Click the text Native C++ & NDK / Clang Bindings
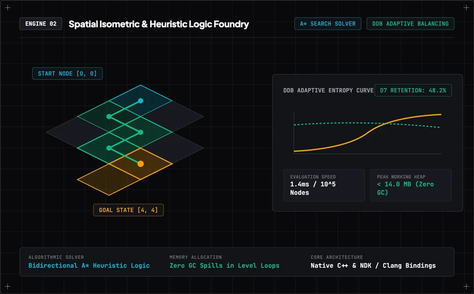Viewport: 474px width, 294px height. pos(373,266)
